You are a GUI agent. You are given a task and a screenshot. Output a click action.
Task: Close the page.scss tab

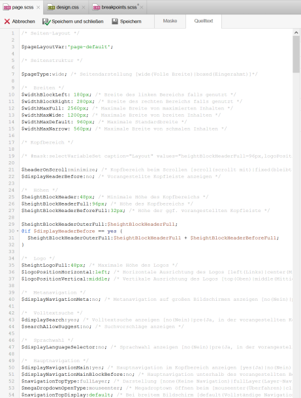click(38, 7)
